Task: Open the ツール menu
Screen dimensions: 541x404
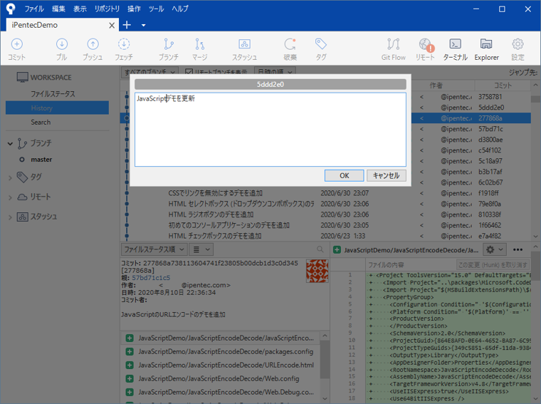Action: (157, 9)
